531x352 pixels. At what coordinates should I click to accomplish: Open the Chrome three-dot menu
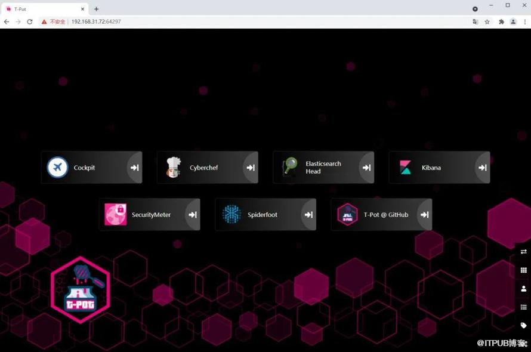pos(525,21)
